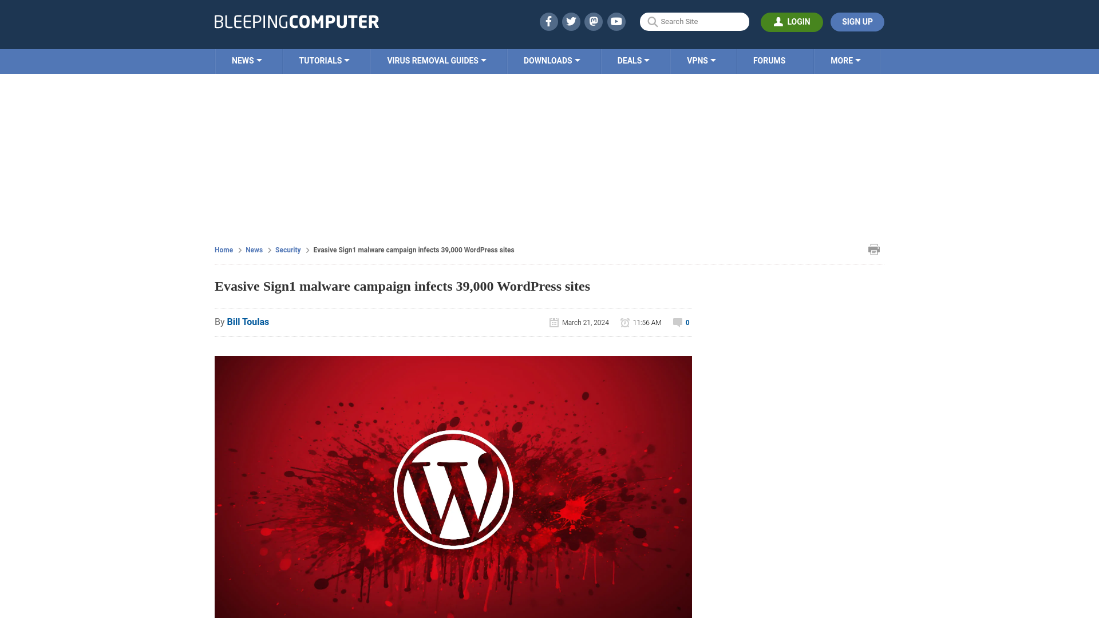This screenshot has height=618, width=1099.
Task: Click the SIGN UP button
Action: 857,21
